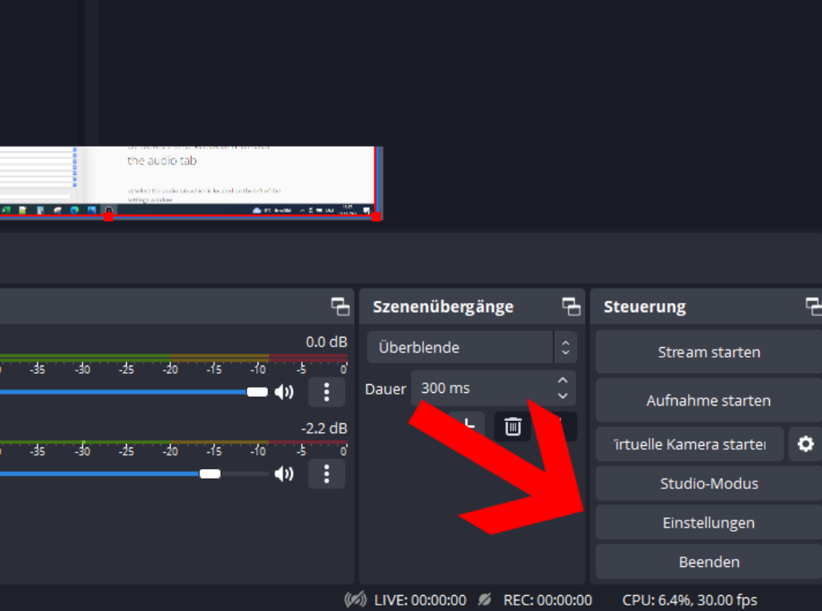Open the Einstellungen dialog

click(x=709, y=522)
